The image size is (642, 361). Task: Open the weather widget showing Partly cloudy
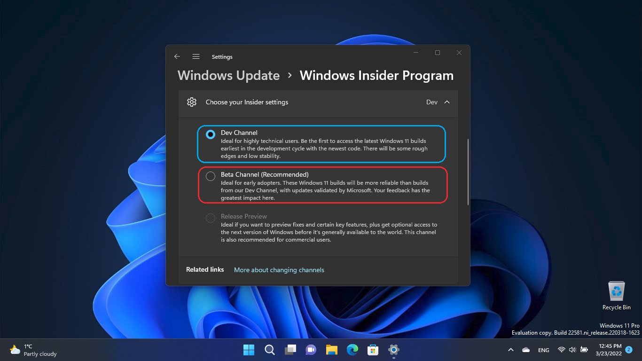33,350
